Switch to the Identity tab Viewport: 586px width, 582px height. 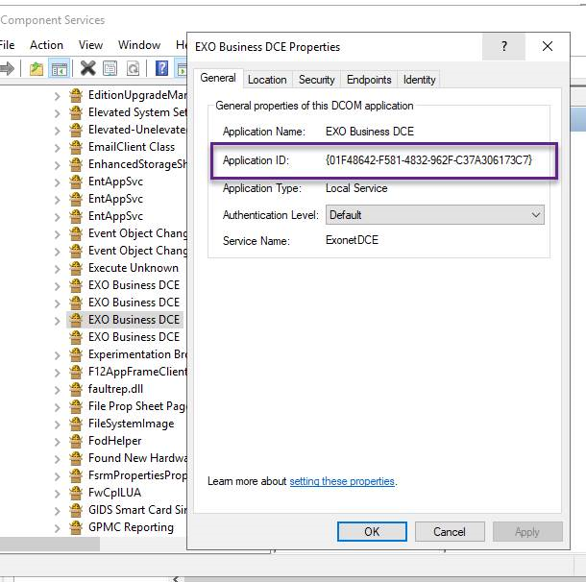tap(419, 80)
